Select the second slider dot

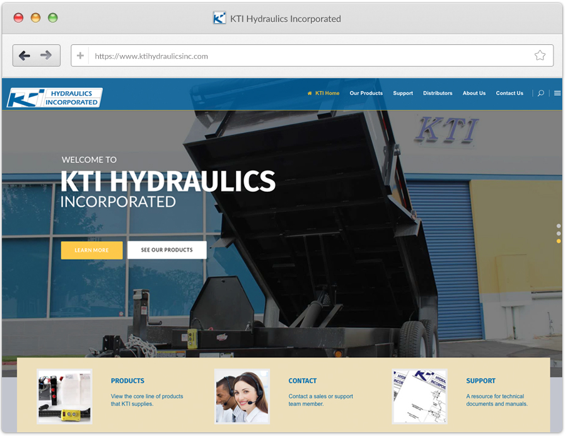tap(559, 234)
